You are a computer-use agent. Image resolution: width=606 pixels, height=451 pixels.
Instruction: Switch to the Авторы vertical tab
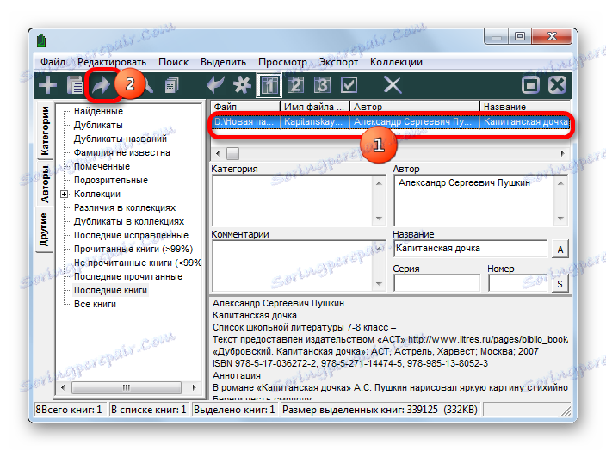pos(45,184)
